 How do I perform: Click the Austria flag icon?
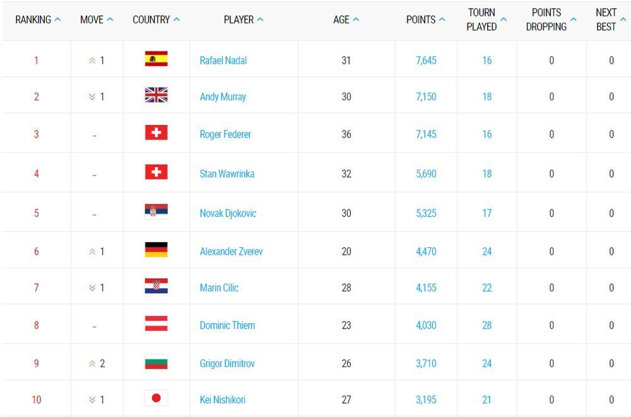pyautogui.click(x=156, y=324)
